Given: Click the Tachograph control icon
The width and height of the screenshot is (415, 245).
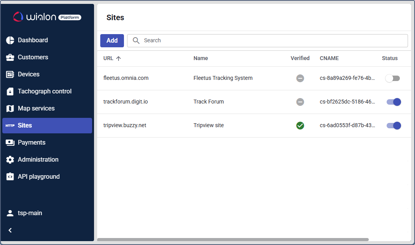Looking at the screenshot, I should click(x=10, y=91).
